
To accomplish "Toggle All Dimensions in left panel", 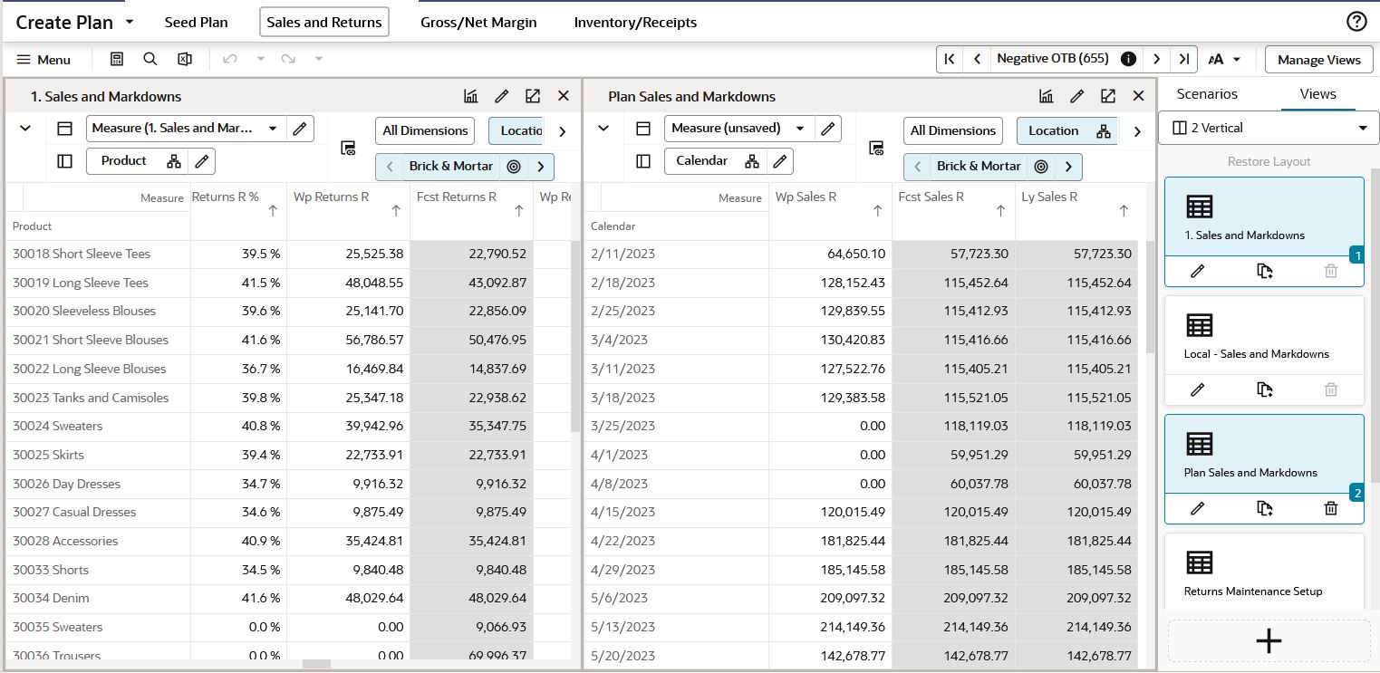I will pos(425,130).
